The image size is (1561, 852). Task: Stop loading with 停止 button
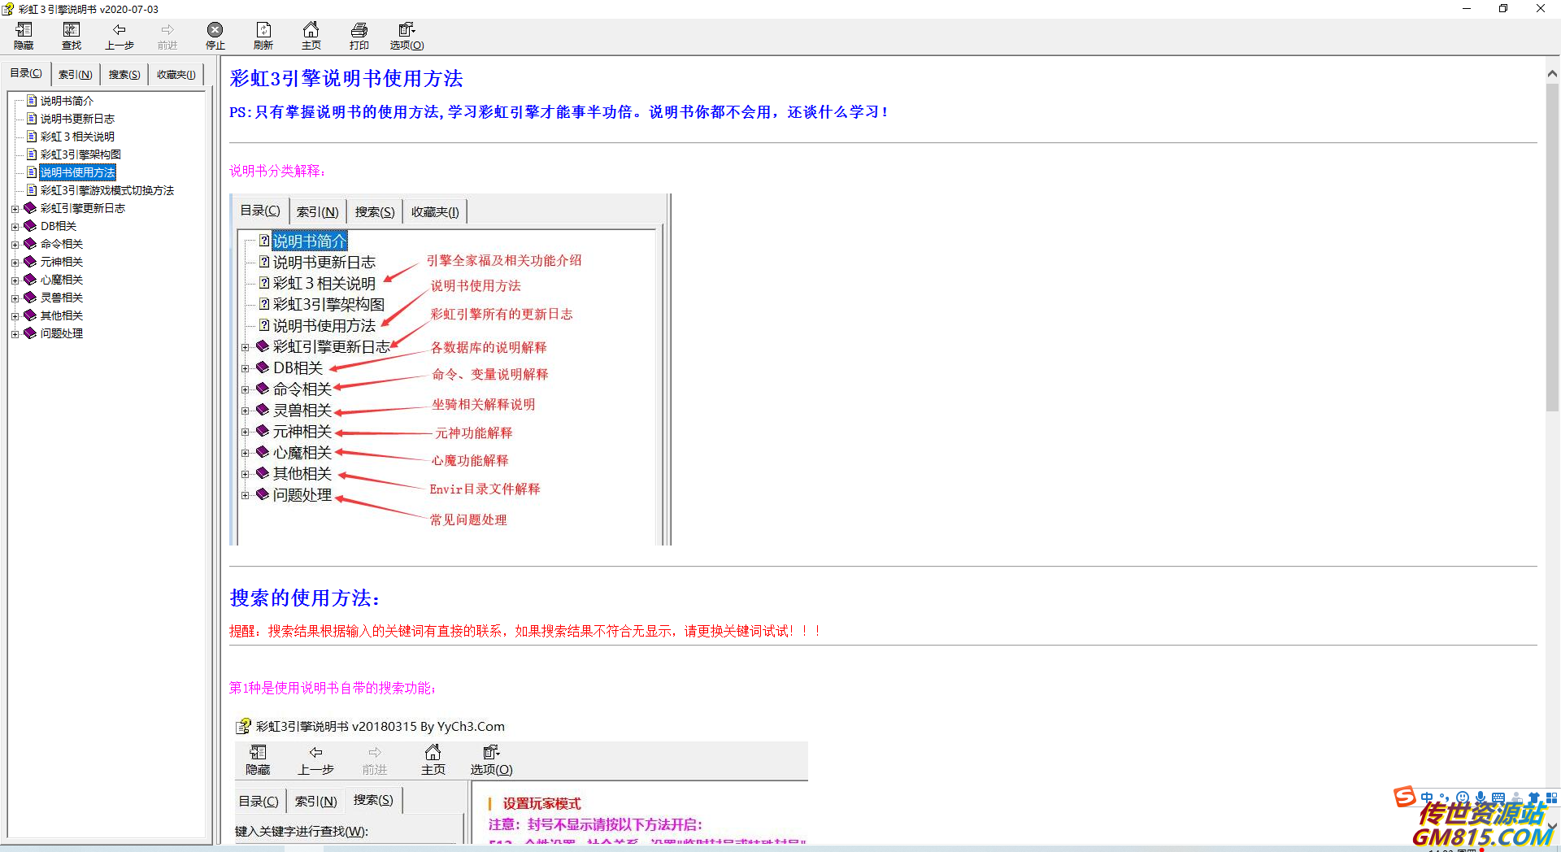tap(215, 36)
